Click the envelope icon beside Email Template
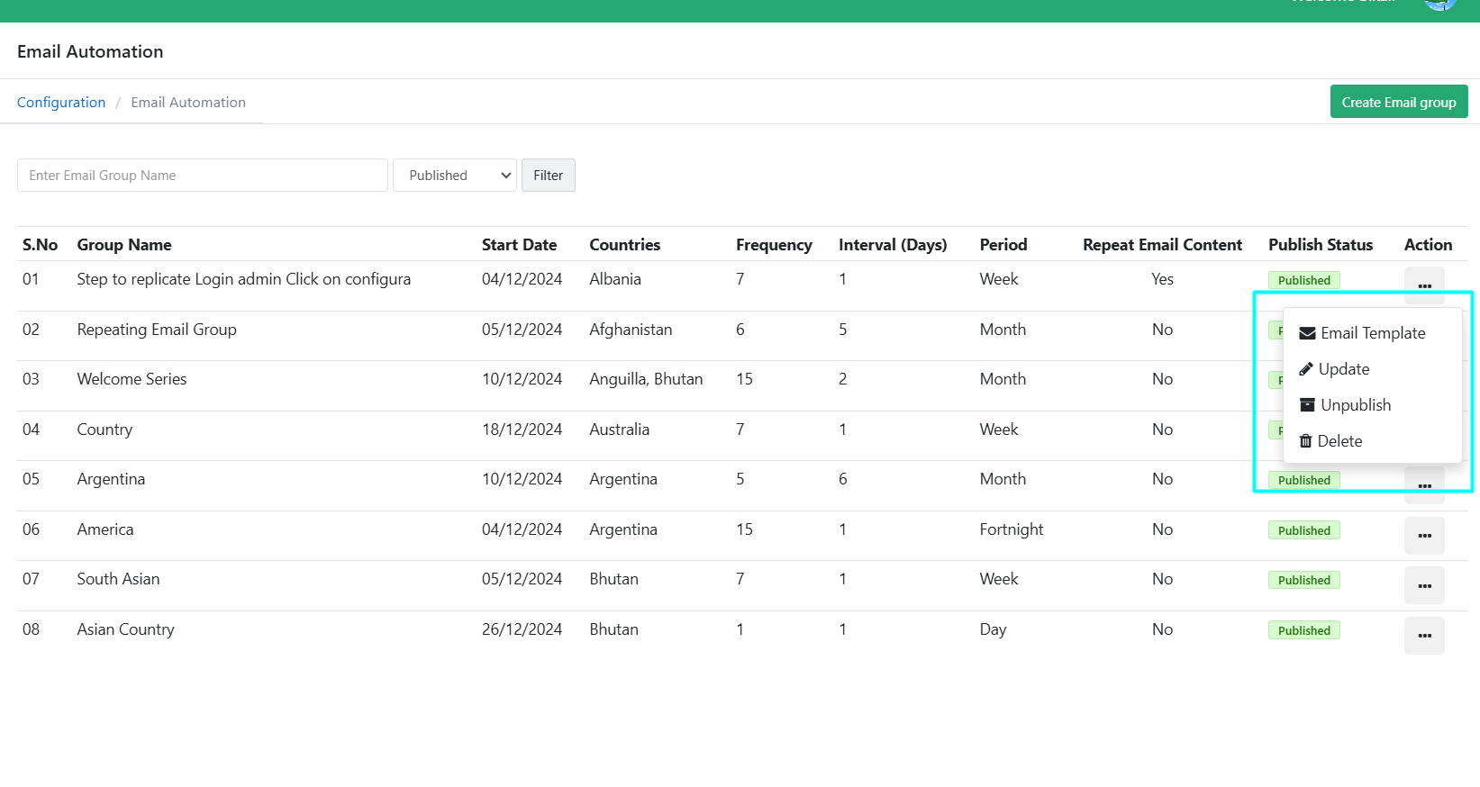This screenshot has height=787, width=1480. (1307, 333)
